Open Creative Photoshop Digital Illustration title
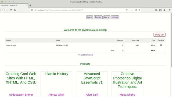The width and height of the screenshot is (172, 97). [127, 80]
